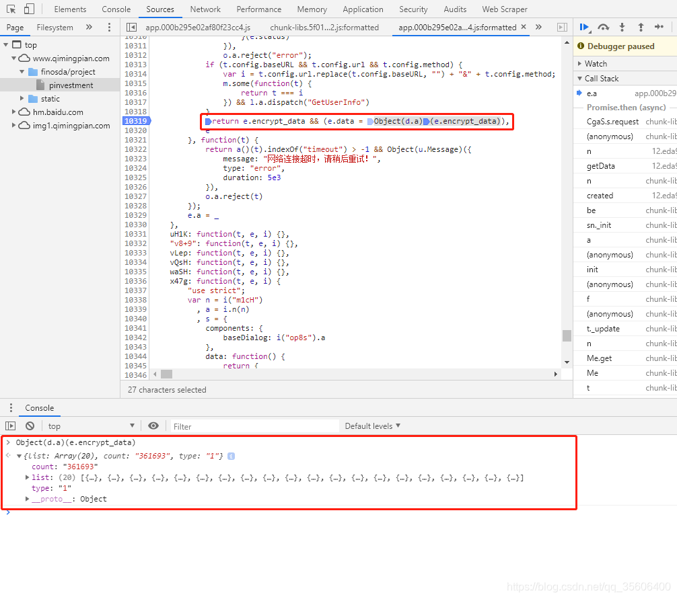Open app.000b295e02af80f23cc4.js file tab
677x599 pixels.
[198, 27]
